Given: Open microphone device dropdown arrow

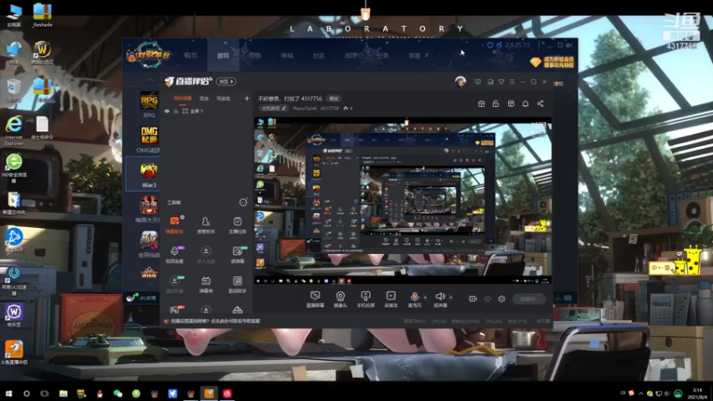Looking at the screenshot, I should (x=425, y=298).
